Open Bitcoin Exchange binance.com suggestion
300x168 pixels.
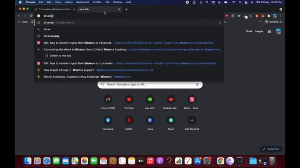click(x=129, y=77)
